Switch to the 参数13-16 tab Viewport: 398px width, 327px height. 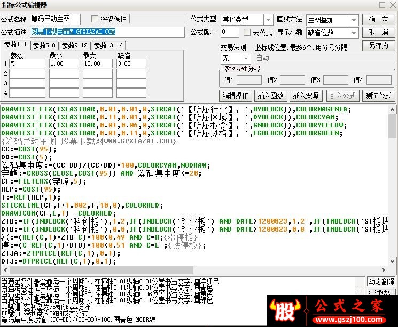click(x=107, y=45)
